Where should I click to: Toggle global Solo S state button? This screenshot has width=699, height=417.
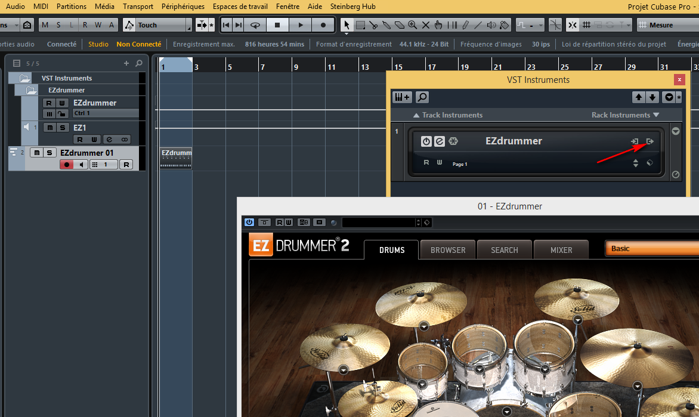click(x=58, y=25)
